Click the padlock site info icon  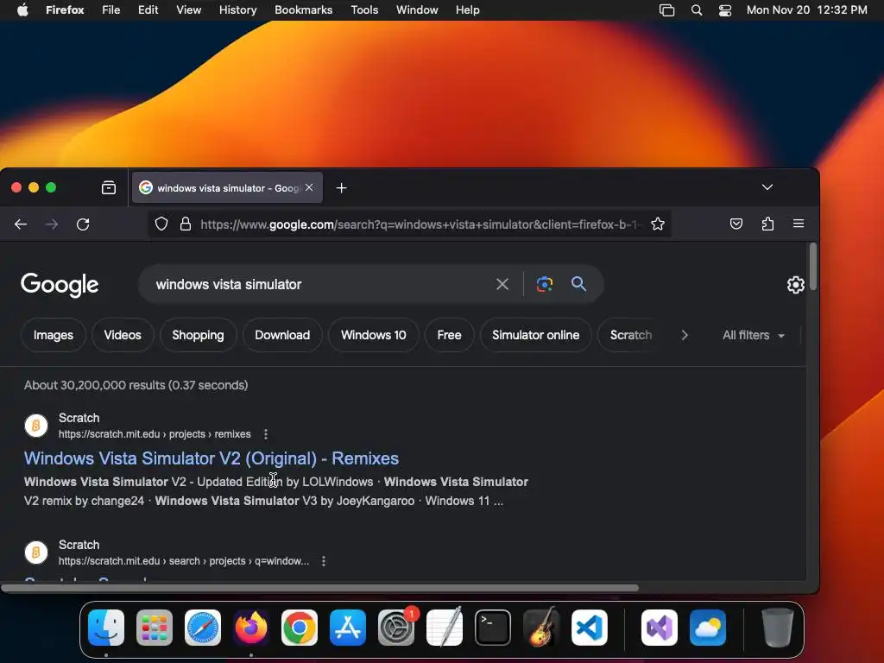point(186,224)
